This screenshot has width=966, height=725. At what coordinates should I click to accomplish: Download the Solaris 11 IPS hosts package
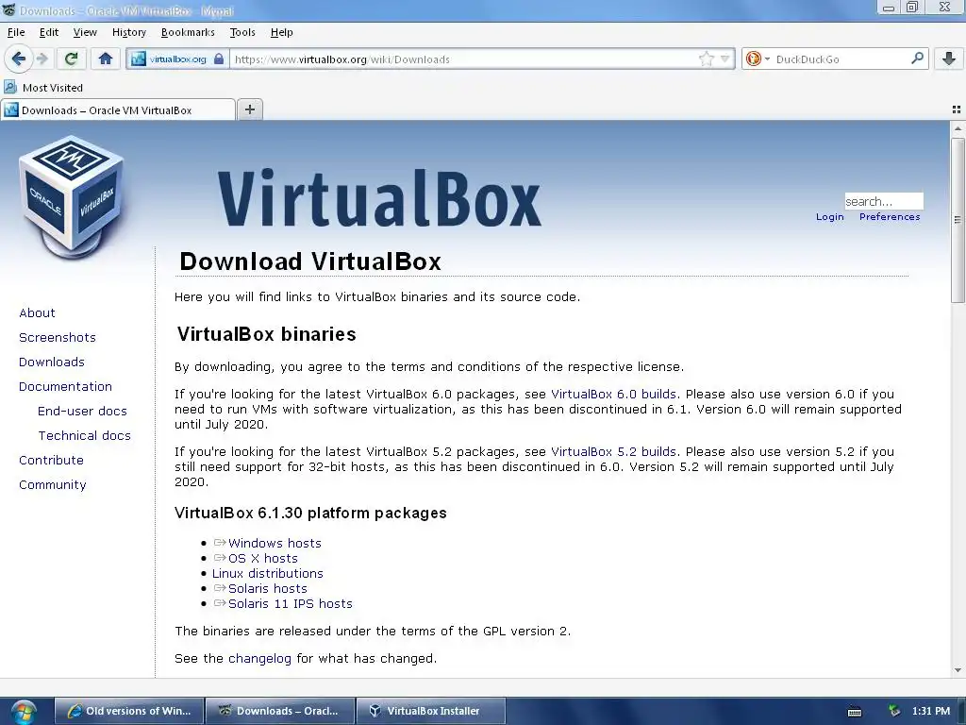(x=291, y=603)
